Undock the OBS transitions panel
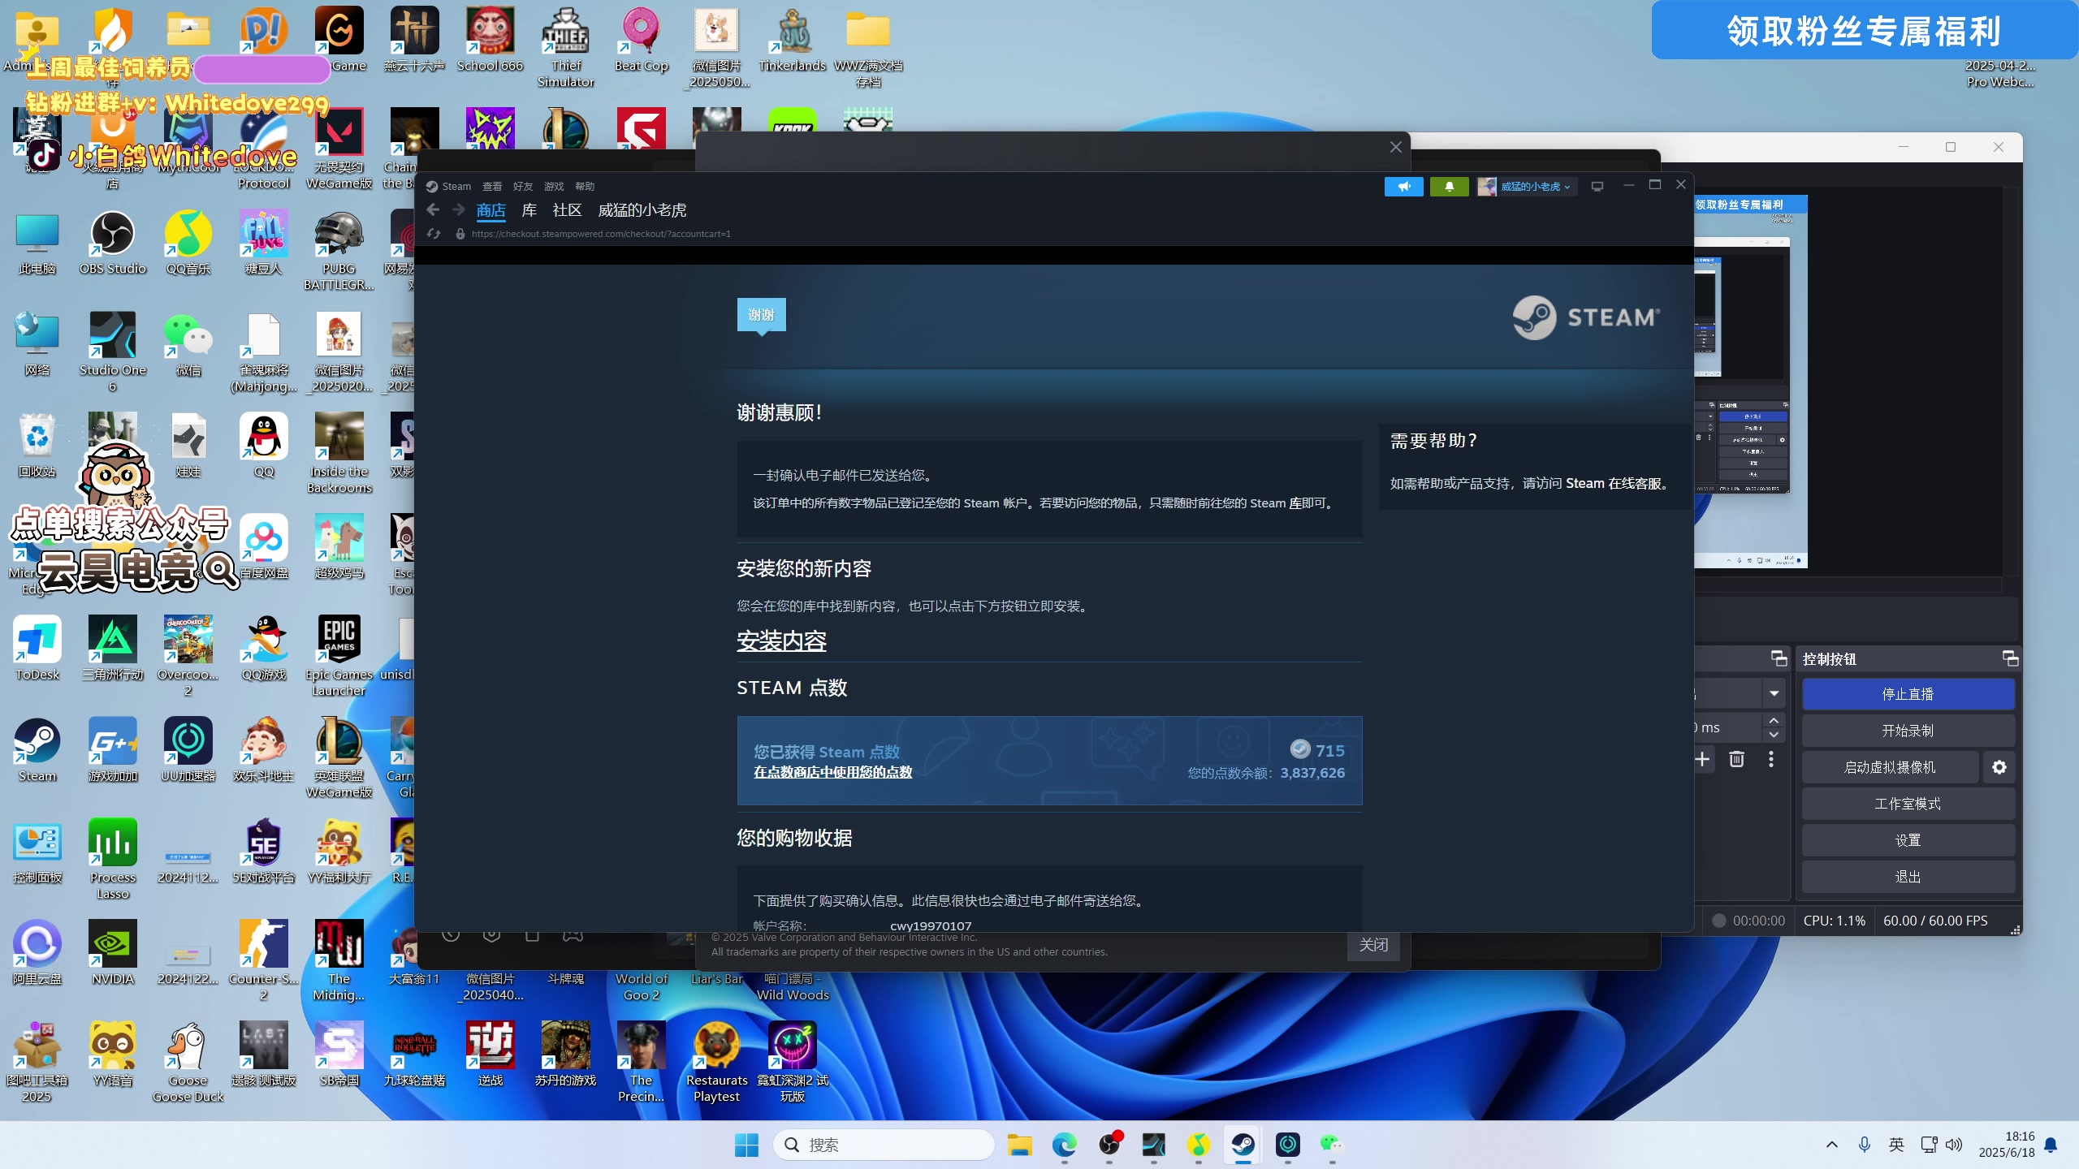 1779,658
